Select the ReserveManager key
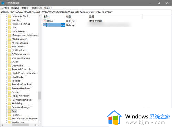The height and width of the screenshot is (127, 172). (21, 107)
